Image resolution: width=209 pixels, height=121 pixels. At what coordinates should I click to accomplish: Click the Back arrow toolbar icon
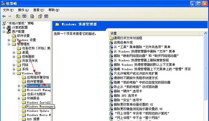pos(4,16)
